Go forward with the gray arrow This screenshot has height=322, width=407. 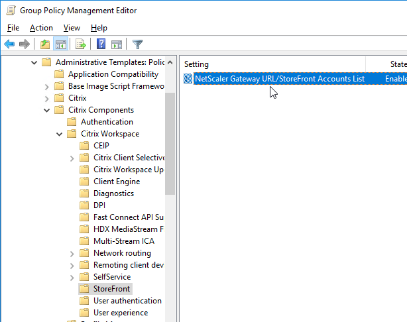click(25, 44)
